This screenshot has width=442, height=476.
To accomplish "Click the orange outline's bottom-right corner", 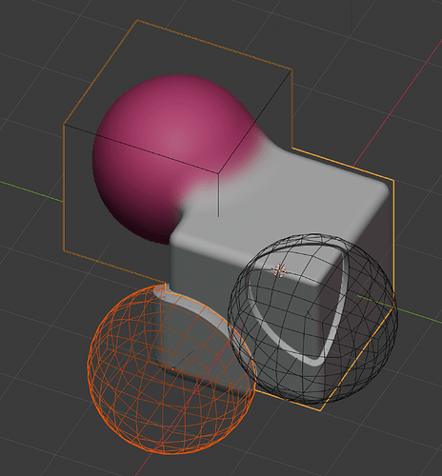I will tap(321, 410).
